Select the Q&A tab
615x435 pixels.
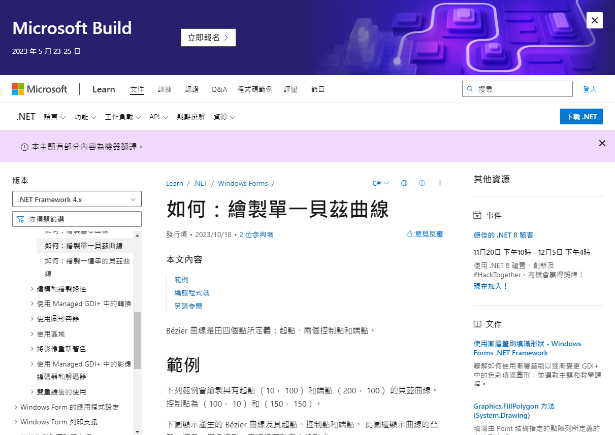point(219,89)
